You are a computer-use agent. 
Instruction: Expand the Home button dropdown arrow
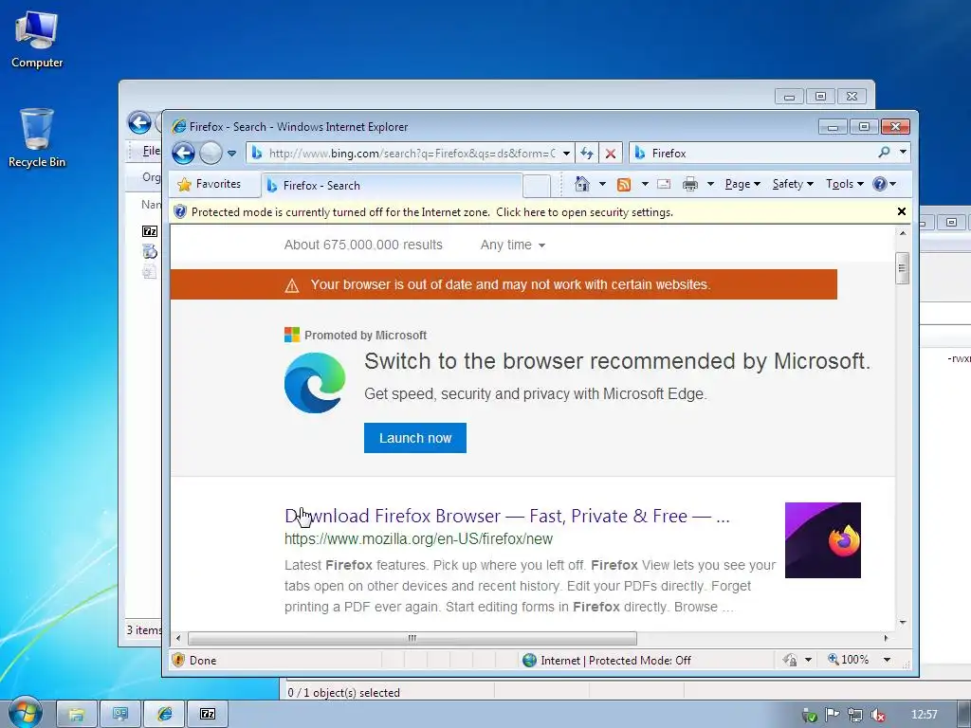coord(602,184)
